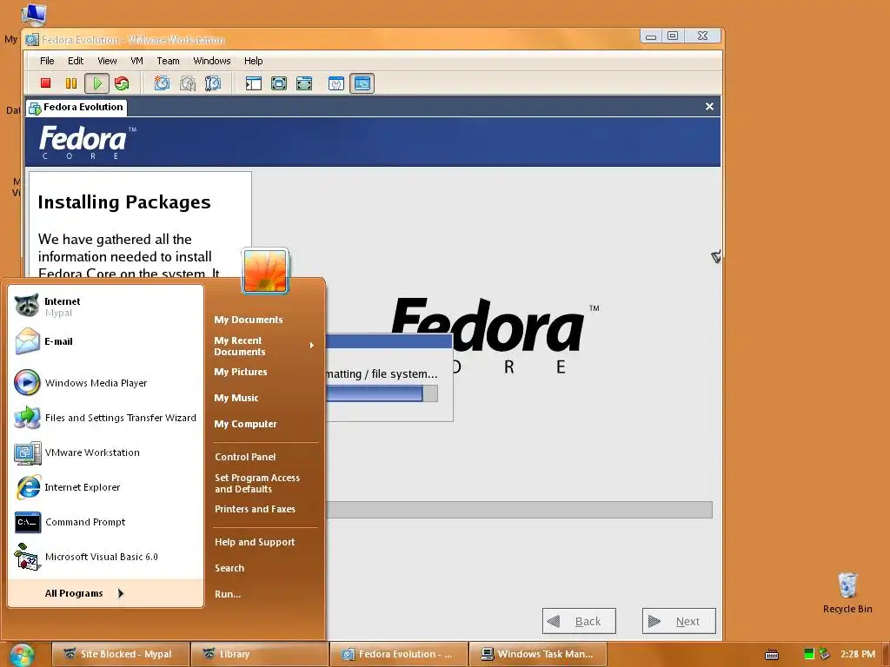
Task: Open Help and Support
Action: pos(255,542)
